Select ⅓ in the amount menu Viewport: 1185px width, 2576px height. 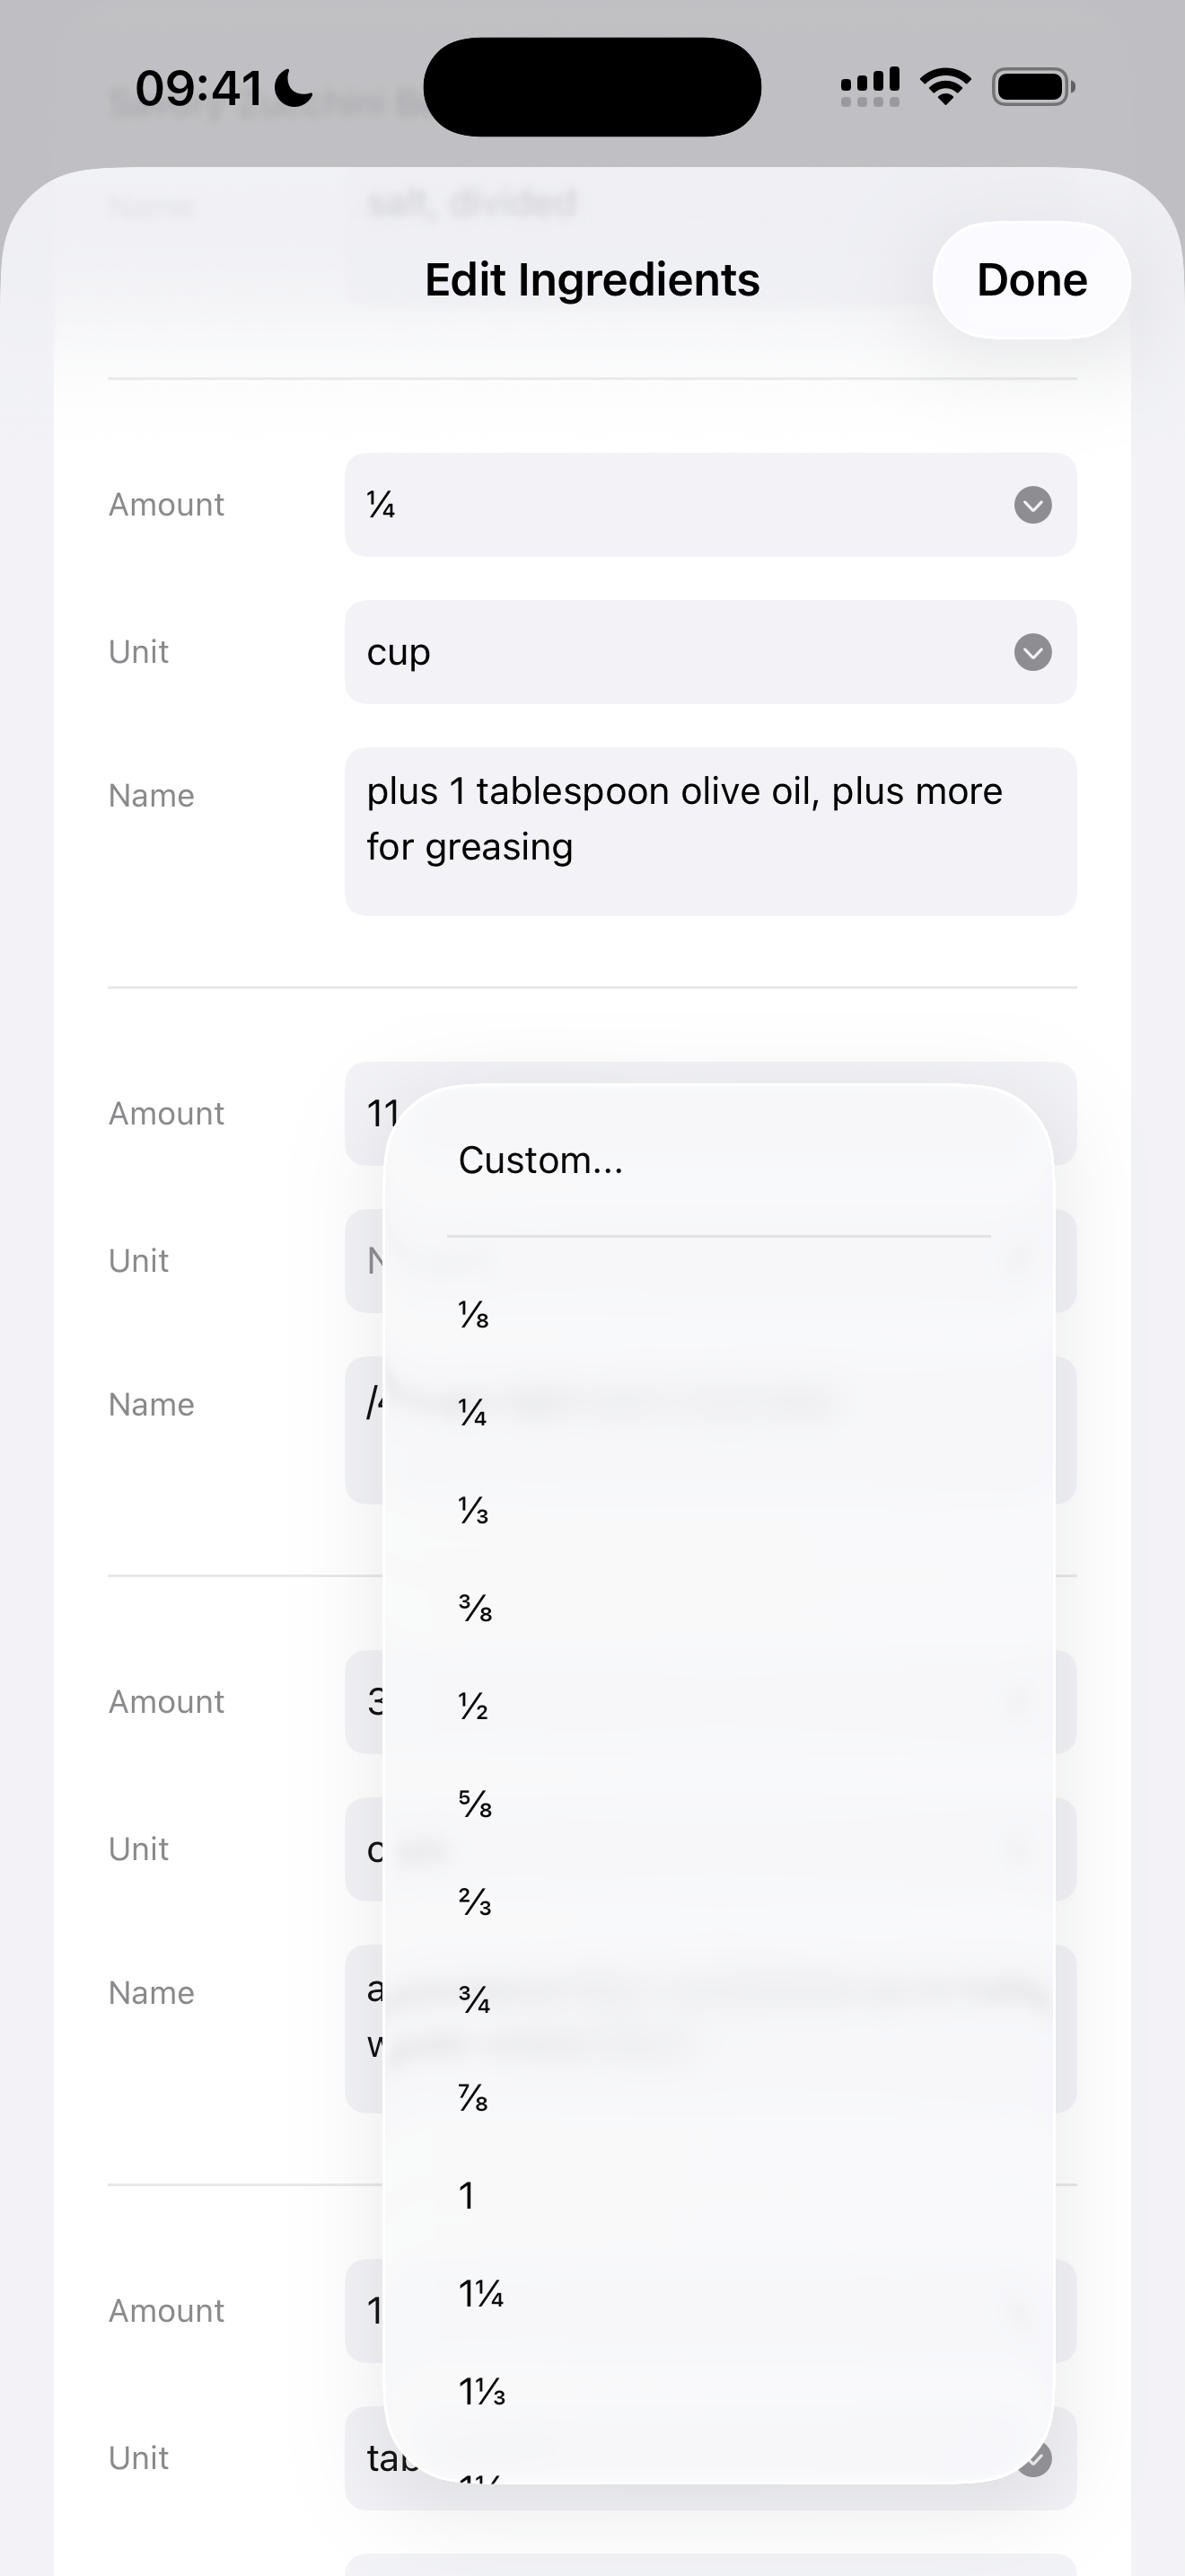[x=474, y=1510]
